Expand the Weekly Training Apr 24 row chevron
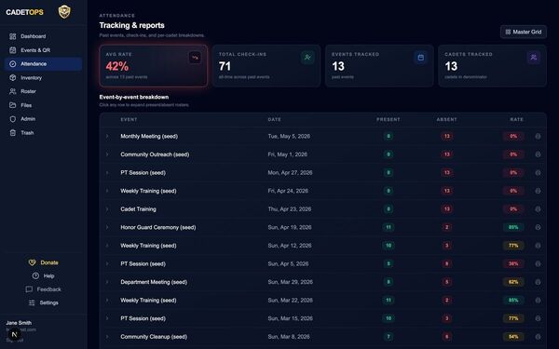 [x=107, y=191]
